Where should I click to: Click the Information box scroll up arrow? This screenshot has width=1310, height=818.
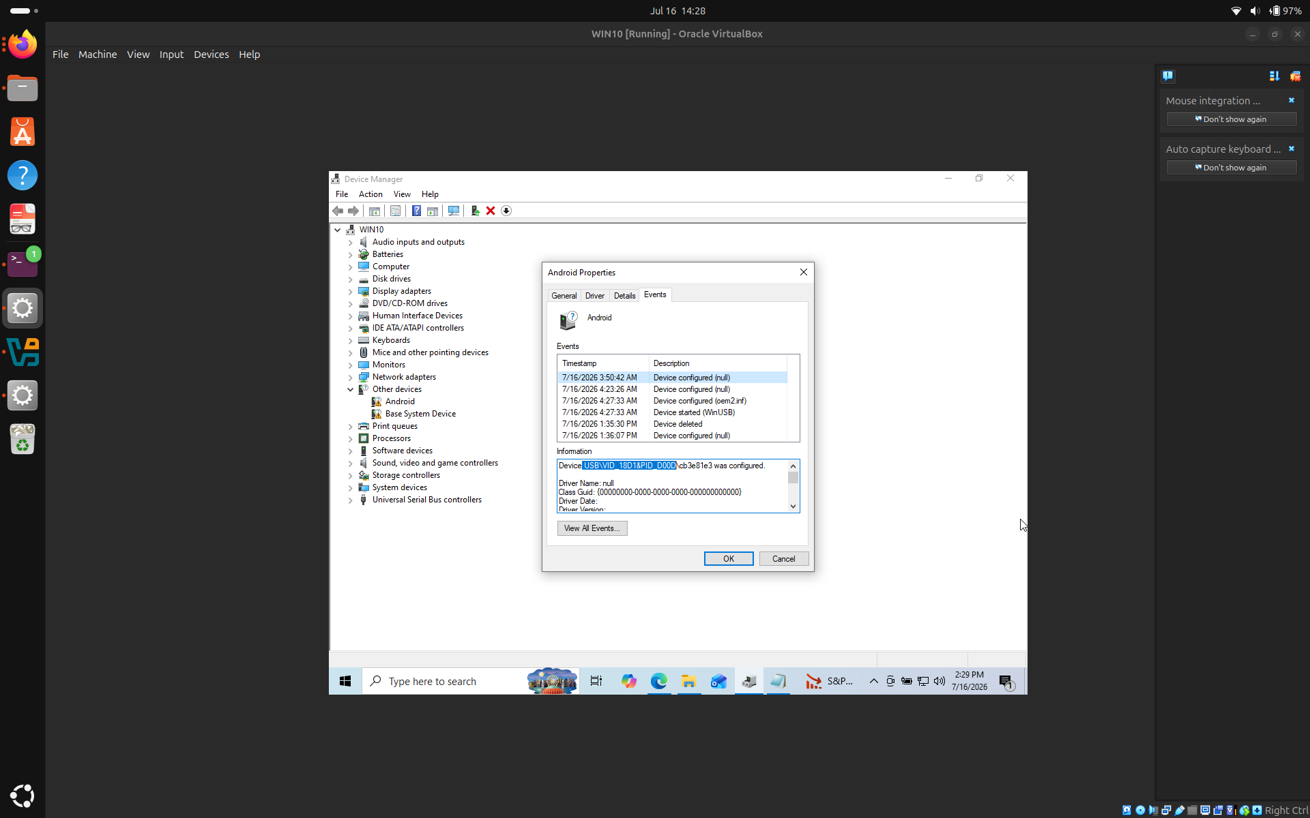tap(793, 466)
